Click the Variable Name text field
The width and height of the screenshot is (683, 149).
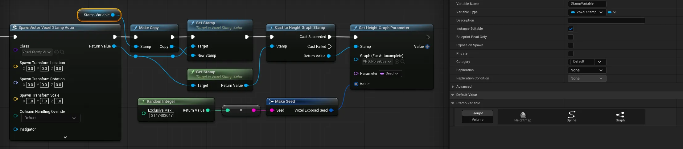coord(587,4)
